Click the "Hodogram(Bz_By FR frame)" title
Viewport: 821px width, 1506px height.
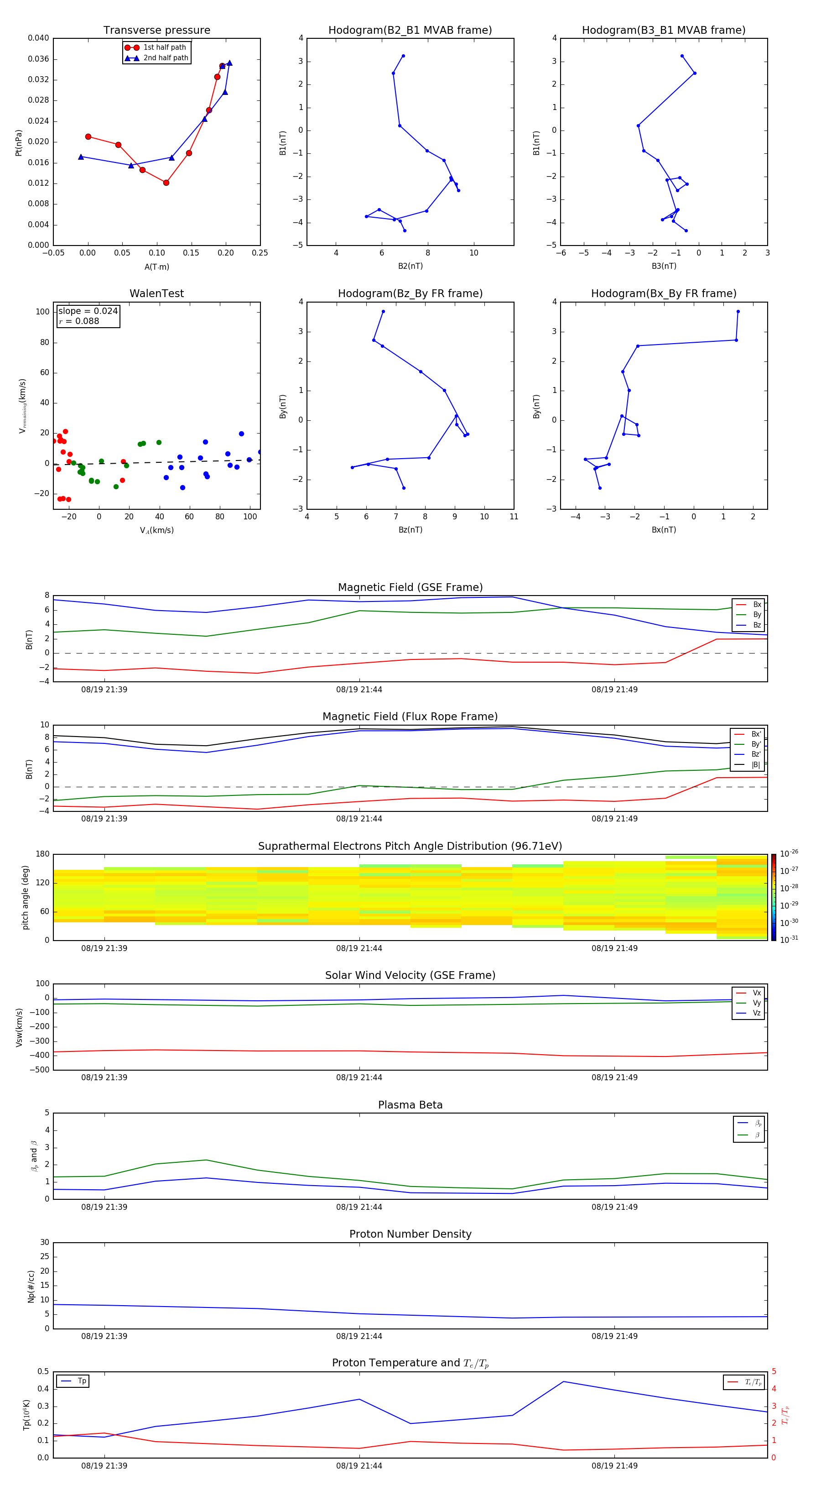(410, 293)
